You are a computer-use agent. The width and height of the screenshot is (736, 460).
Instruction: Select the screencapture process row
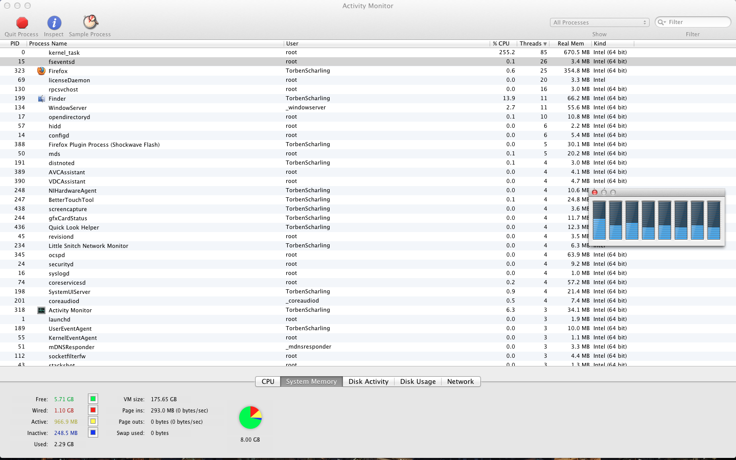coord(368,209)
